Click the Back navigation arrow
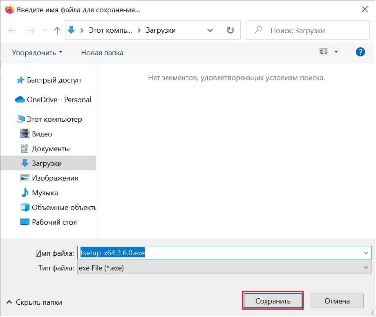The width and height of the screenshot is (376, 317). [x=12, y=31]
